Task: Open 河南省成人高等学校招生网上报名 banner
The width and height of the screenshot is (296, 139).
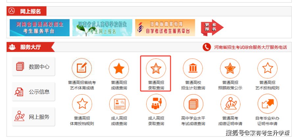Action: pos(102,28)
